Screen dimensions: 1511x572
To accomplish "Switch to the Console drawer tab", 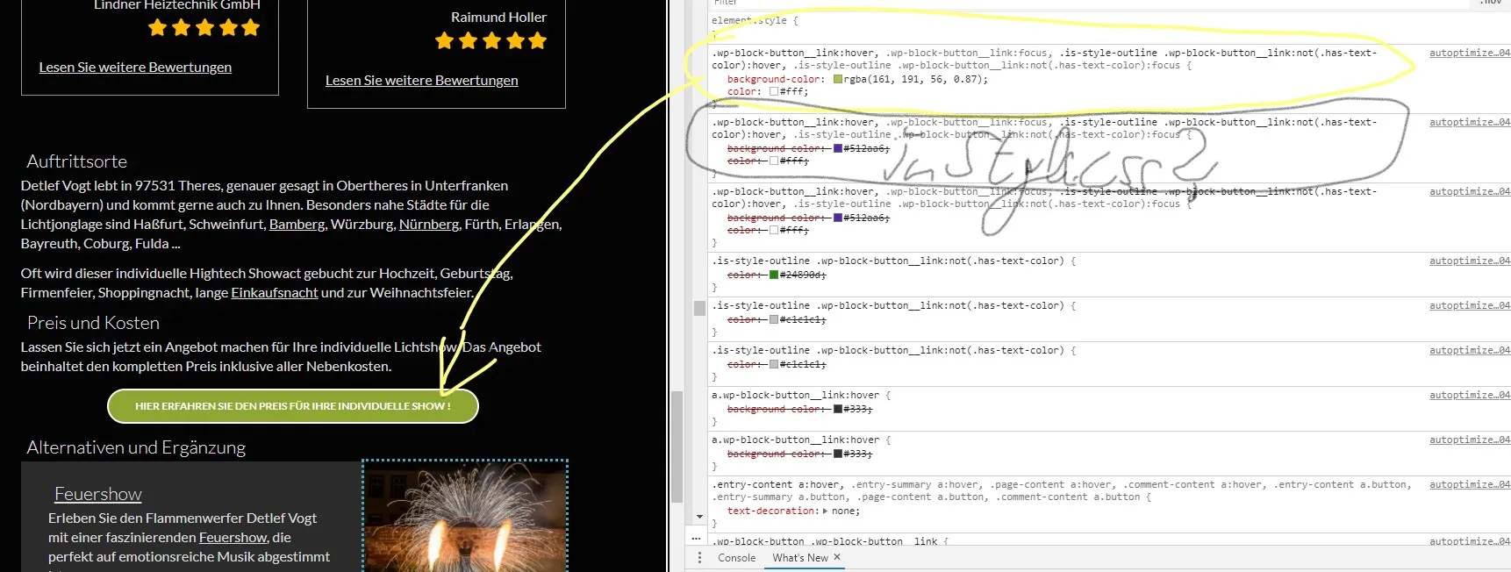I will (x=736, y=558).
